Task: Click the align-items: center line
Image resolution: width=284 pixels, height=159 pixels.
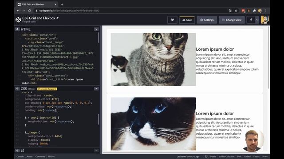Action: (39, 95)
